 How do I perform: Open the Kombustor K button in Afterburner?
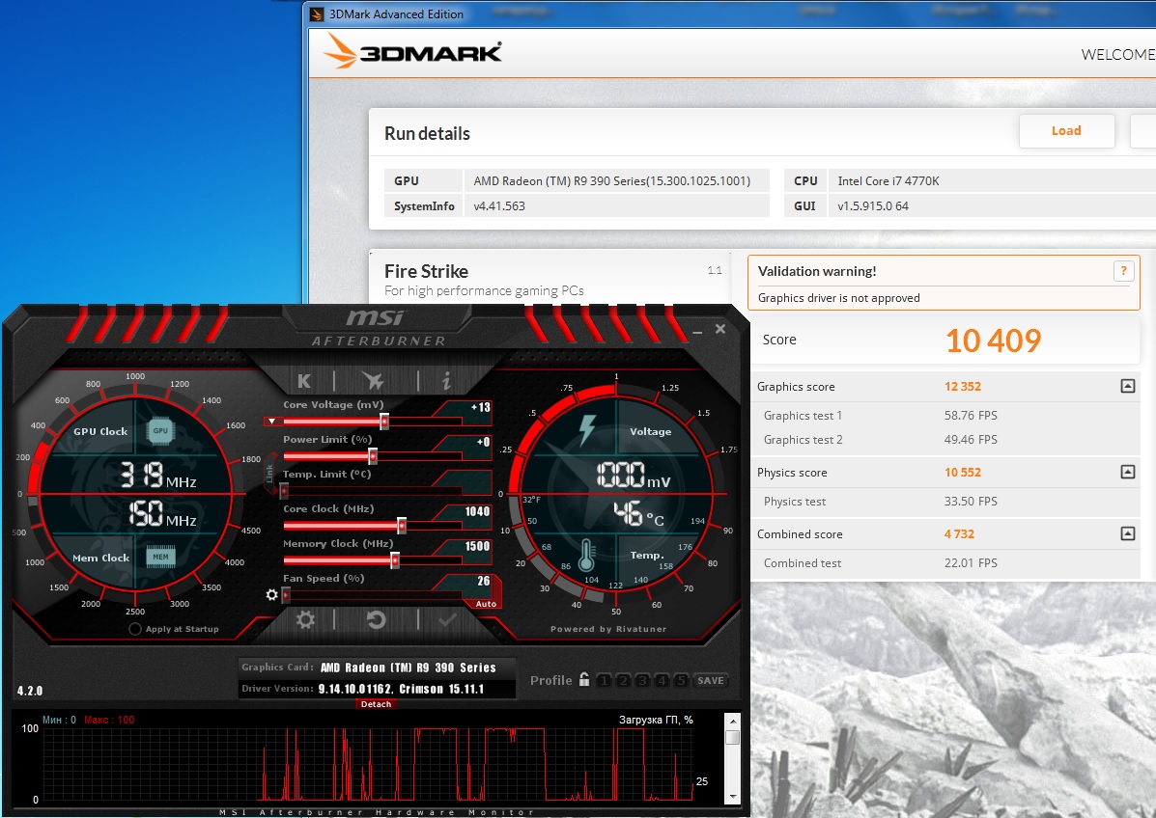304,381
